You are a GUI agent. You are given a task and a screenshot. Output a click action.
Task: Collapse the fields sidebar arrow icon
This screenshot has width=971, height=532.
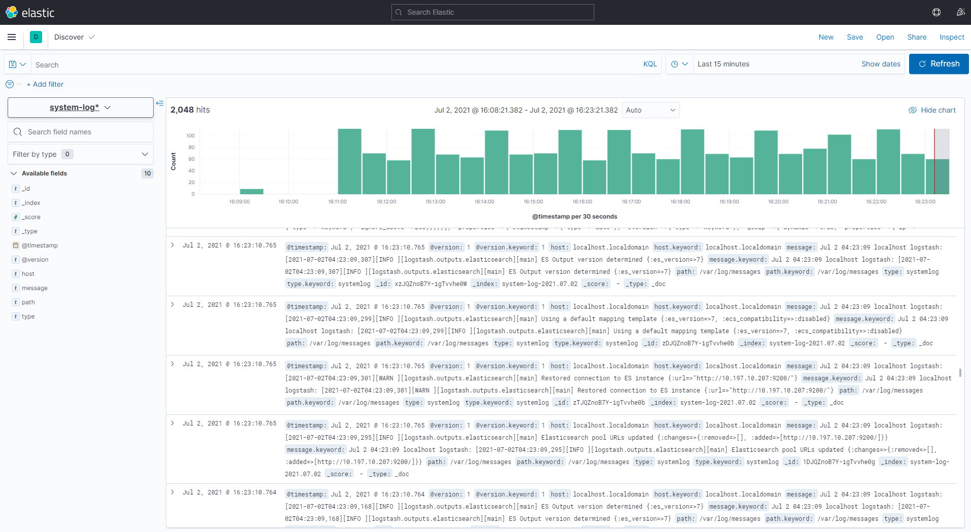(x=160, y=103)
